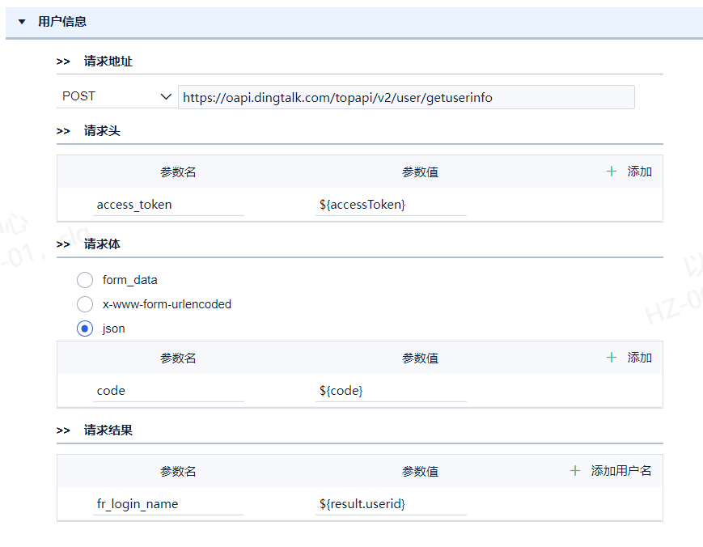Screen dimensions: 703x547
Task: Click the 请求体 section heading
Action: pyautogui.click(x=102, y=244)
